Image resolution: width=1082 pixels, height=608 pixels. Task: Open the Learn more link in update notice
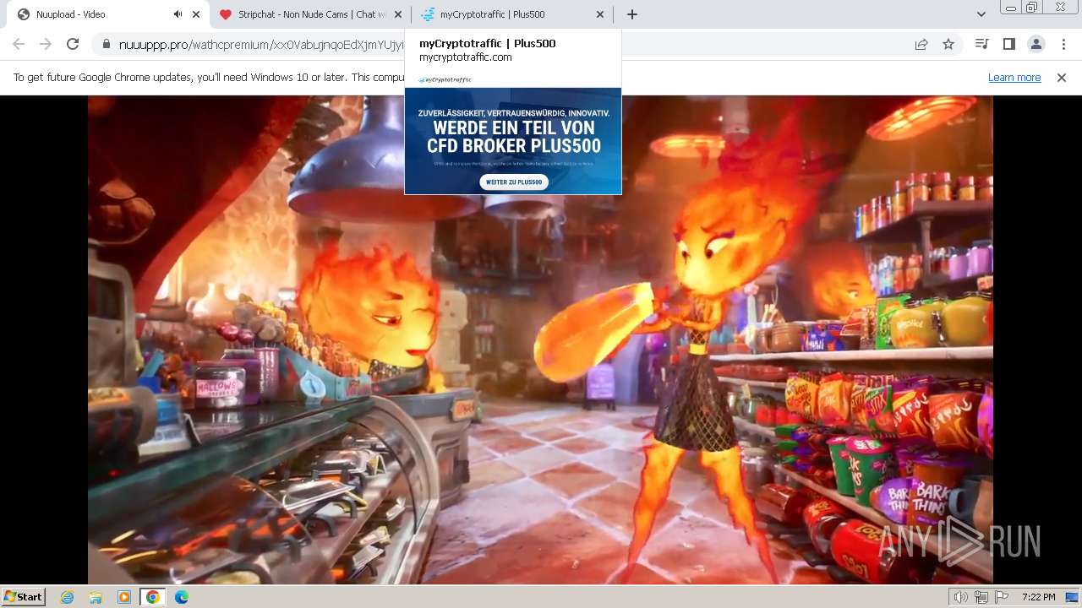pyautogui.click(x=1014, y=78)
